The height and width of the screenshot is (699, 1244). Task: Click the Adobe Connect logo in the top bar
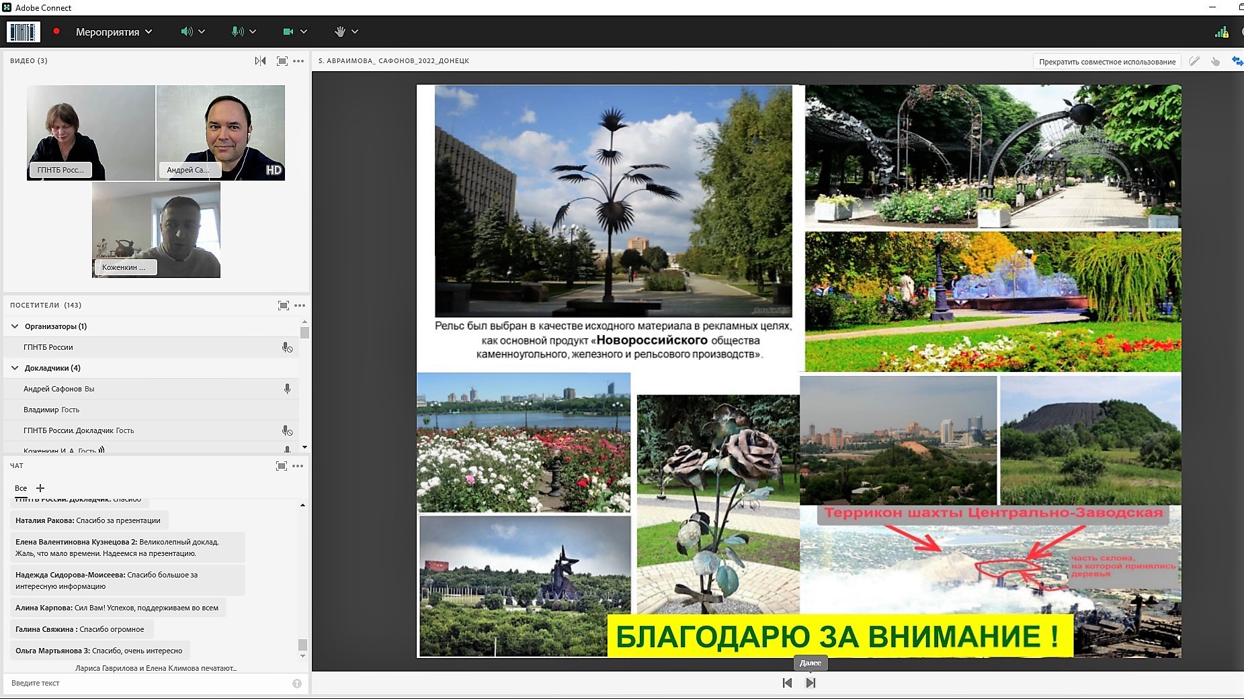click(23, 32)
